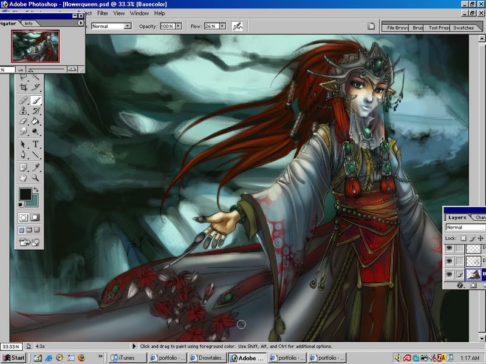Image resolution: width=486 pixels, height=364 pixels.
Task: Select the Hand tool
Action: click(23, 178)
